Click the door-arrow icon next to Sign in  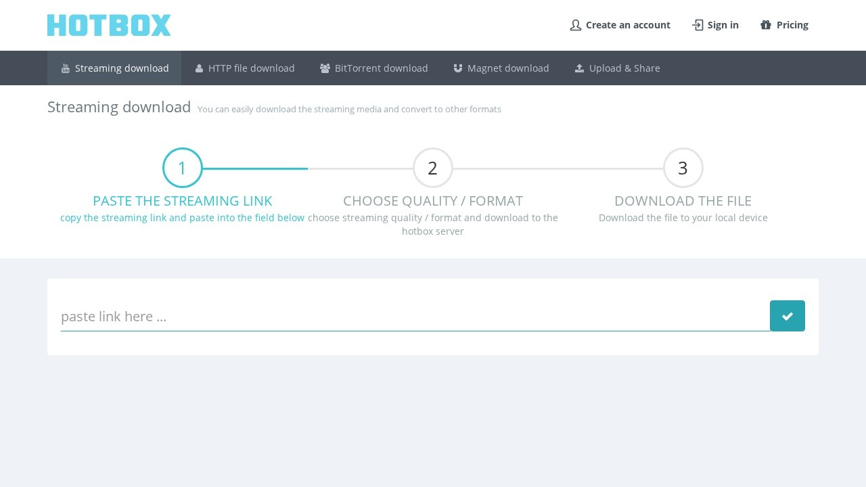698,25
